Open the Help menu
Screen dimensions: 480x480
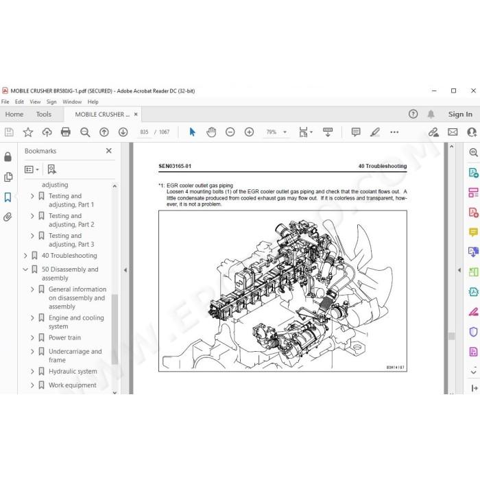[93, 101]
